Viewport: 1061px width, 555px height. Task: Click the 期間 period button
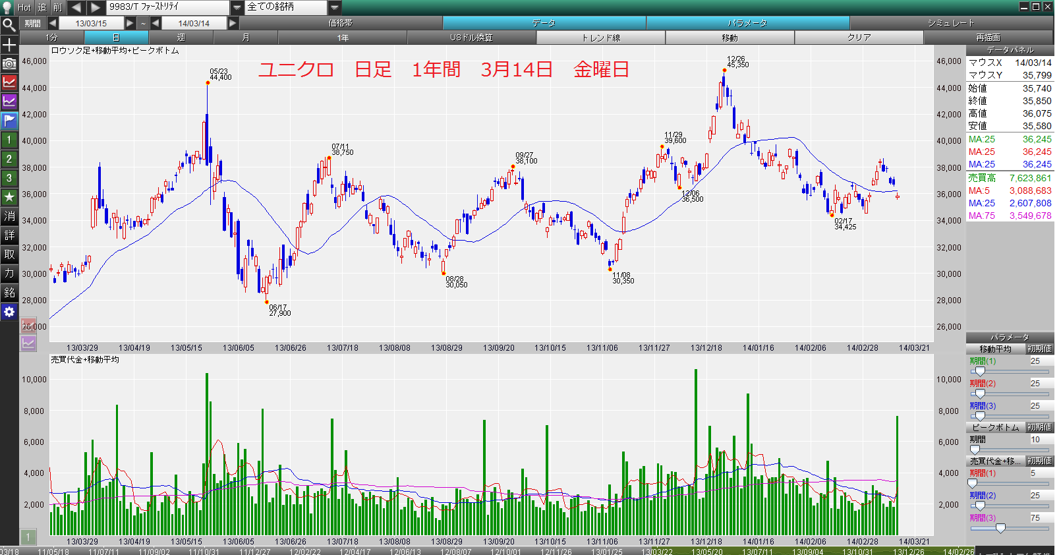coord(33,23)
